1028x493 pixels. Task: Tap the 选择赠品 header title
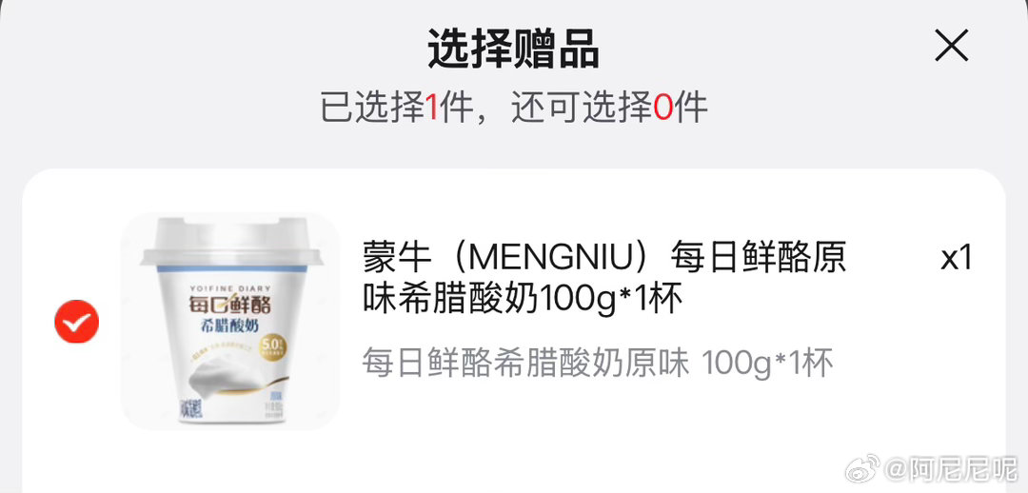513,49
